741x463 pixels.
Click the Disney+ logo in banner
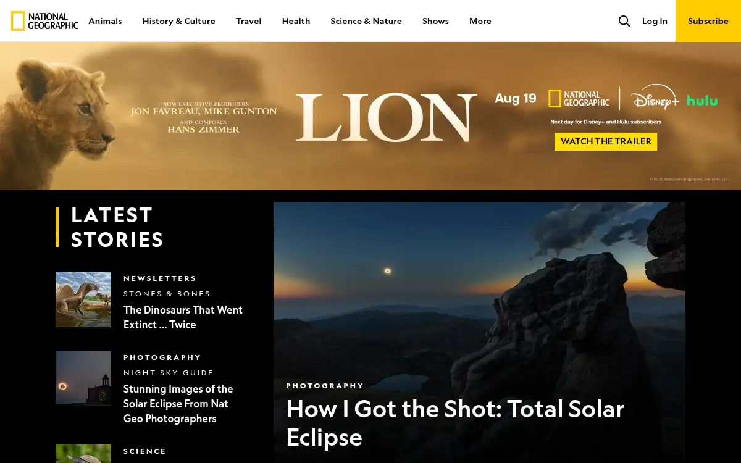click(655, 99)
